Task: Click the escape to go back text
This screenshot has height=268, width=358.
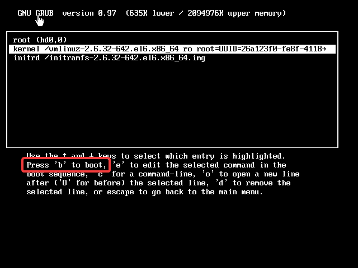Action: click(x=145, y=192)
